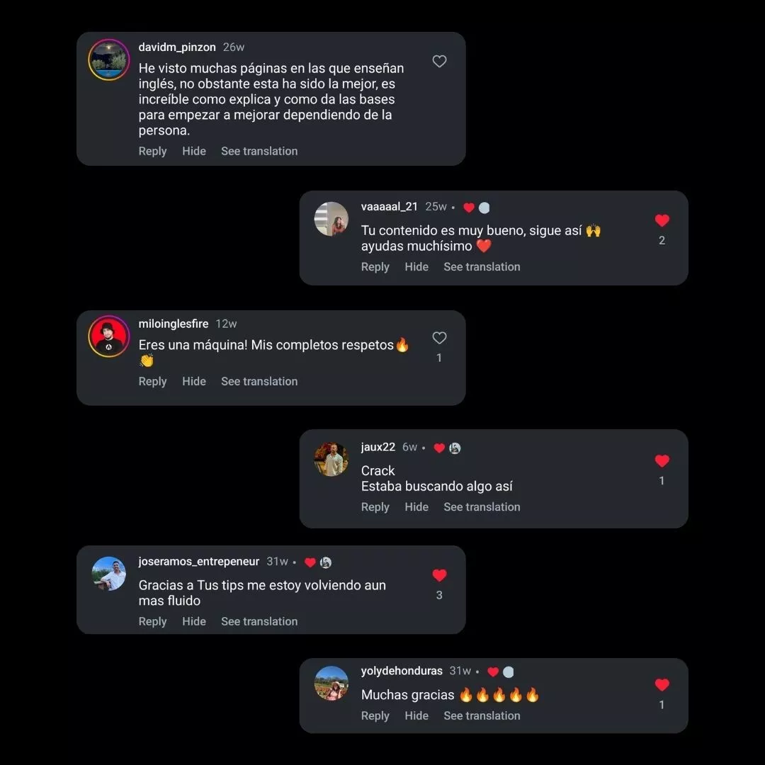The height and width of the screenshot is (765, 765).
Task: See translation of miloinglesfire's comment
Action: pyautogui.click(x=259, y=382)
